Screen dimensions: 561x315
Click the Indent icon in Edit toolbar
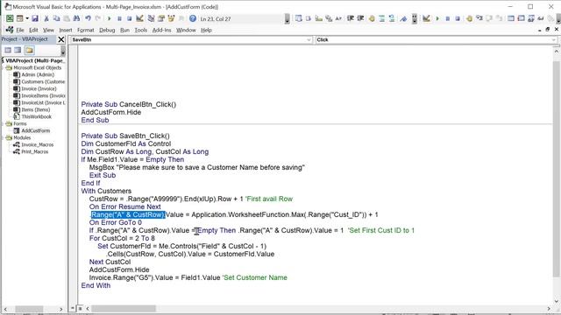point(351,18)
